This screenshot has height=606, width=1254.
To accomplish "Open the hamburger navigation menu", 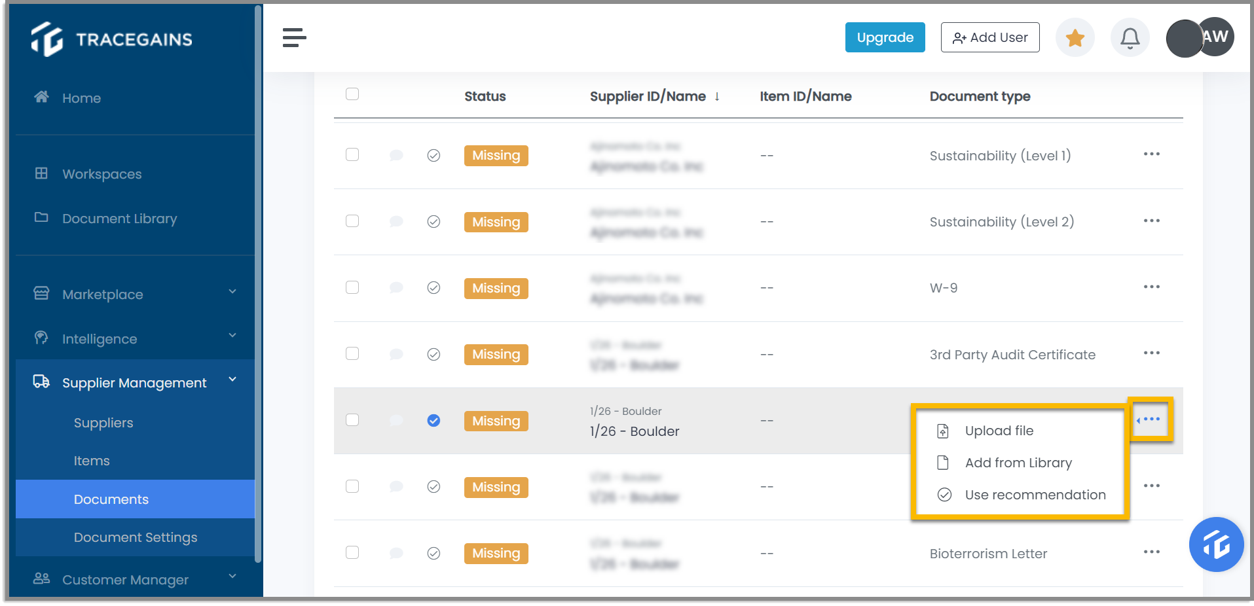I will [294, 37].
